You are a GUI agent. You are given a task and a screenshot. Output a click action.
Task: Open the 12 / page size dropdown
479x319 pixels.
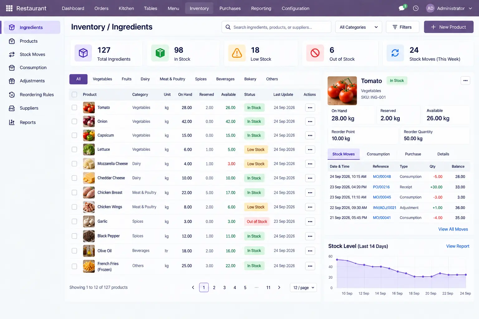point(303,288)
